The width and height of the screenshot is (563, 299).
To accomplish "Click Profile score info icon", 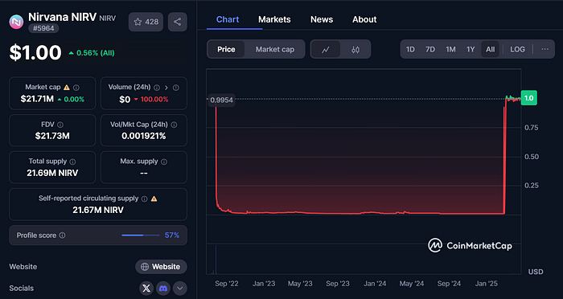I will click(x=63, y=236).
